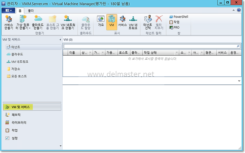Click the 테넌트 선택 ribbon icon
This screenshot has width=245, height=153.
click(x=148, y=19)
